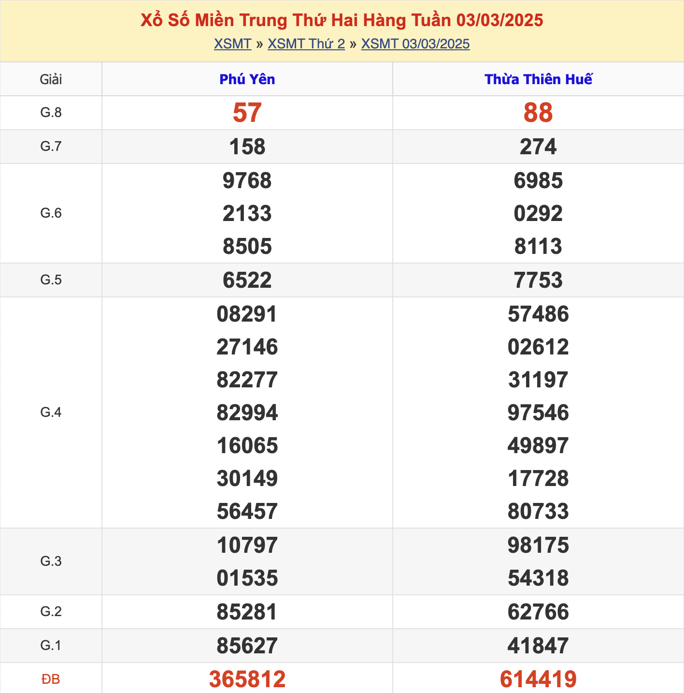The width and height of the screenshot is (684, 693).
Task: Click number 6985 under Thừa Thiên Huế
Action: (538, 180)
